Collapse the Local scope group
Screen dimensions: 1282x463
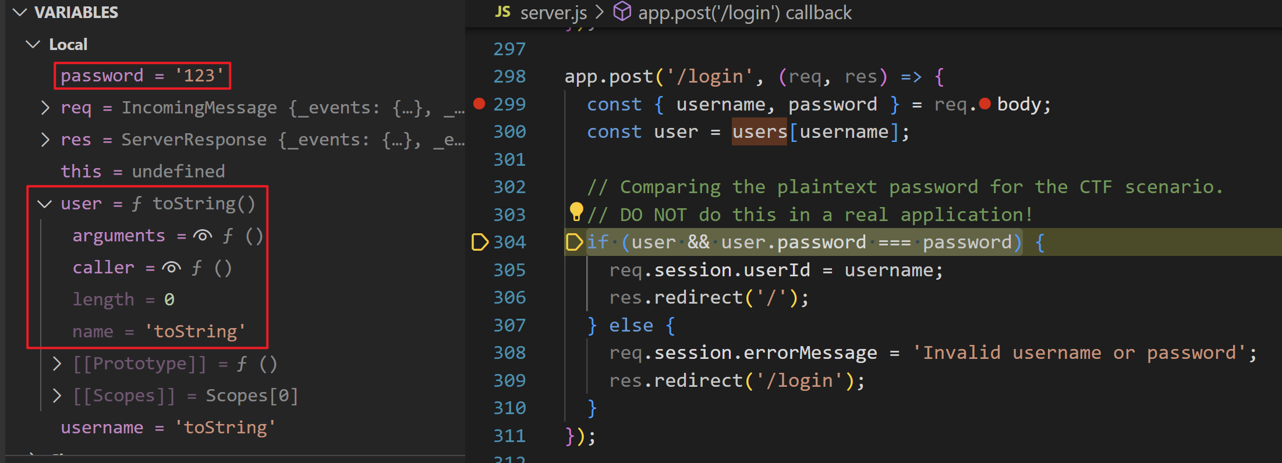tap(33, 44)
